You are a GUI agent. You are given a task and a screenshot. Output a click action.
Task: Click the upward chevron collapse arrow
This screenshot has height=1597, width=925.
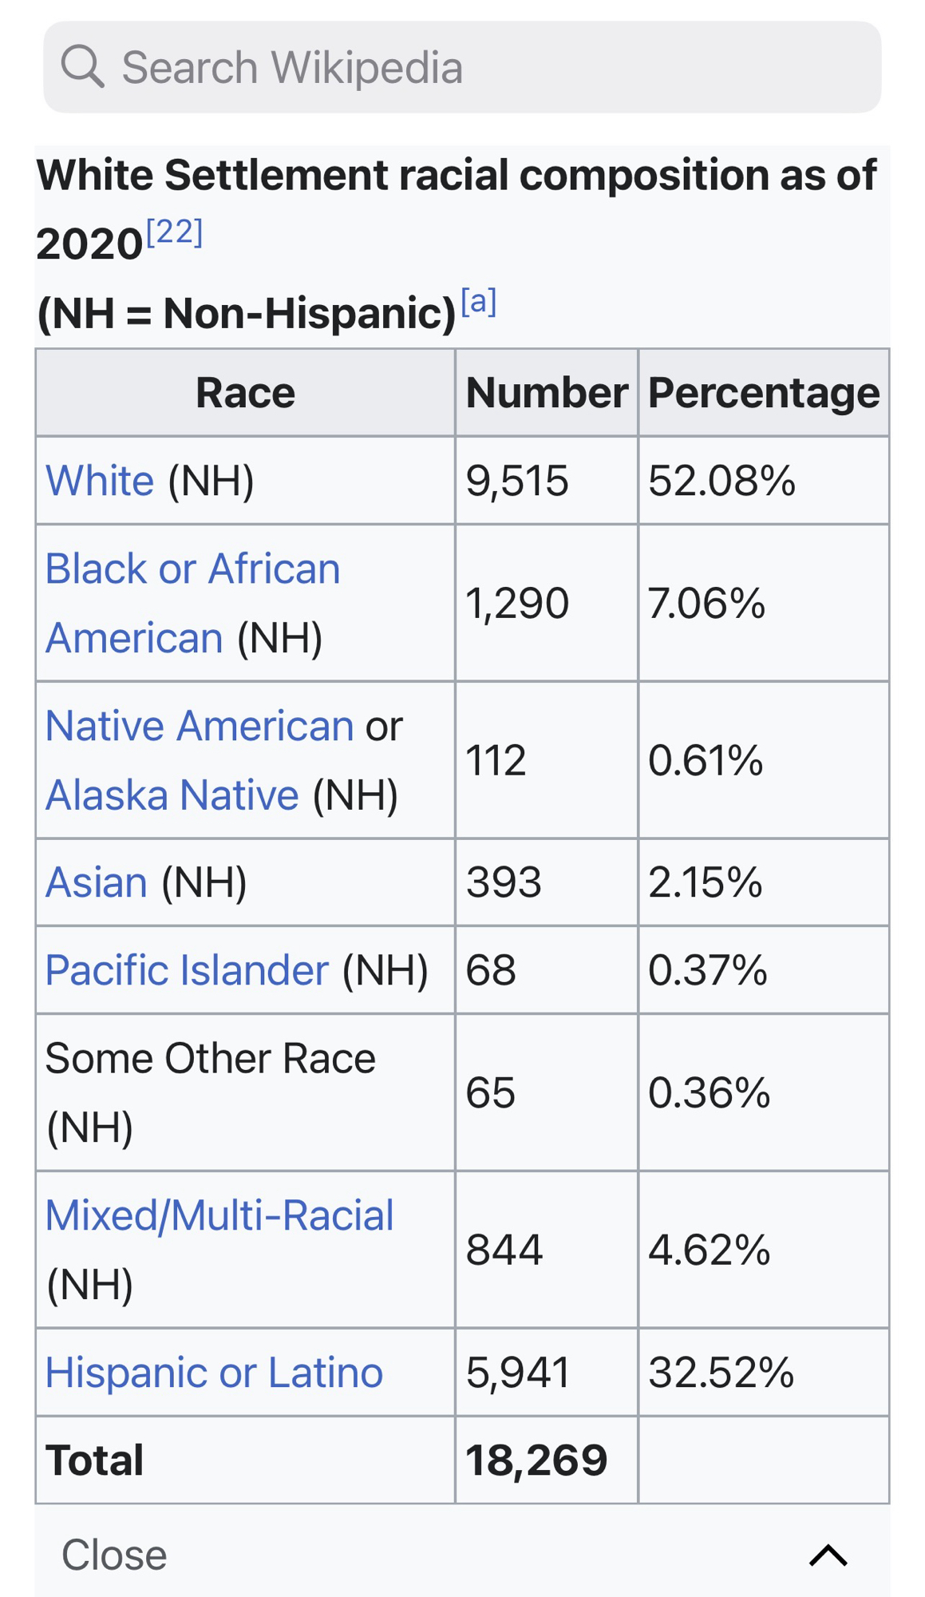coord(828,1554)
